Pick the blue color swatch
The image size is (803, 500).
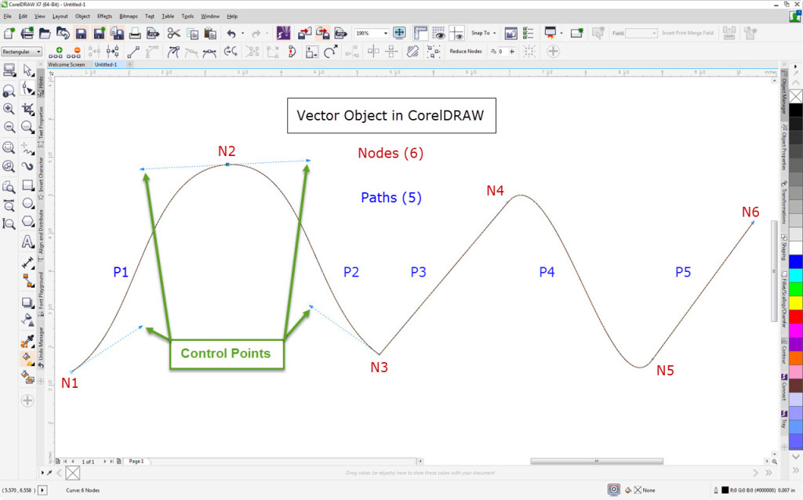coord(795,262)
